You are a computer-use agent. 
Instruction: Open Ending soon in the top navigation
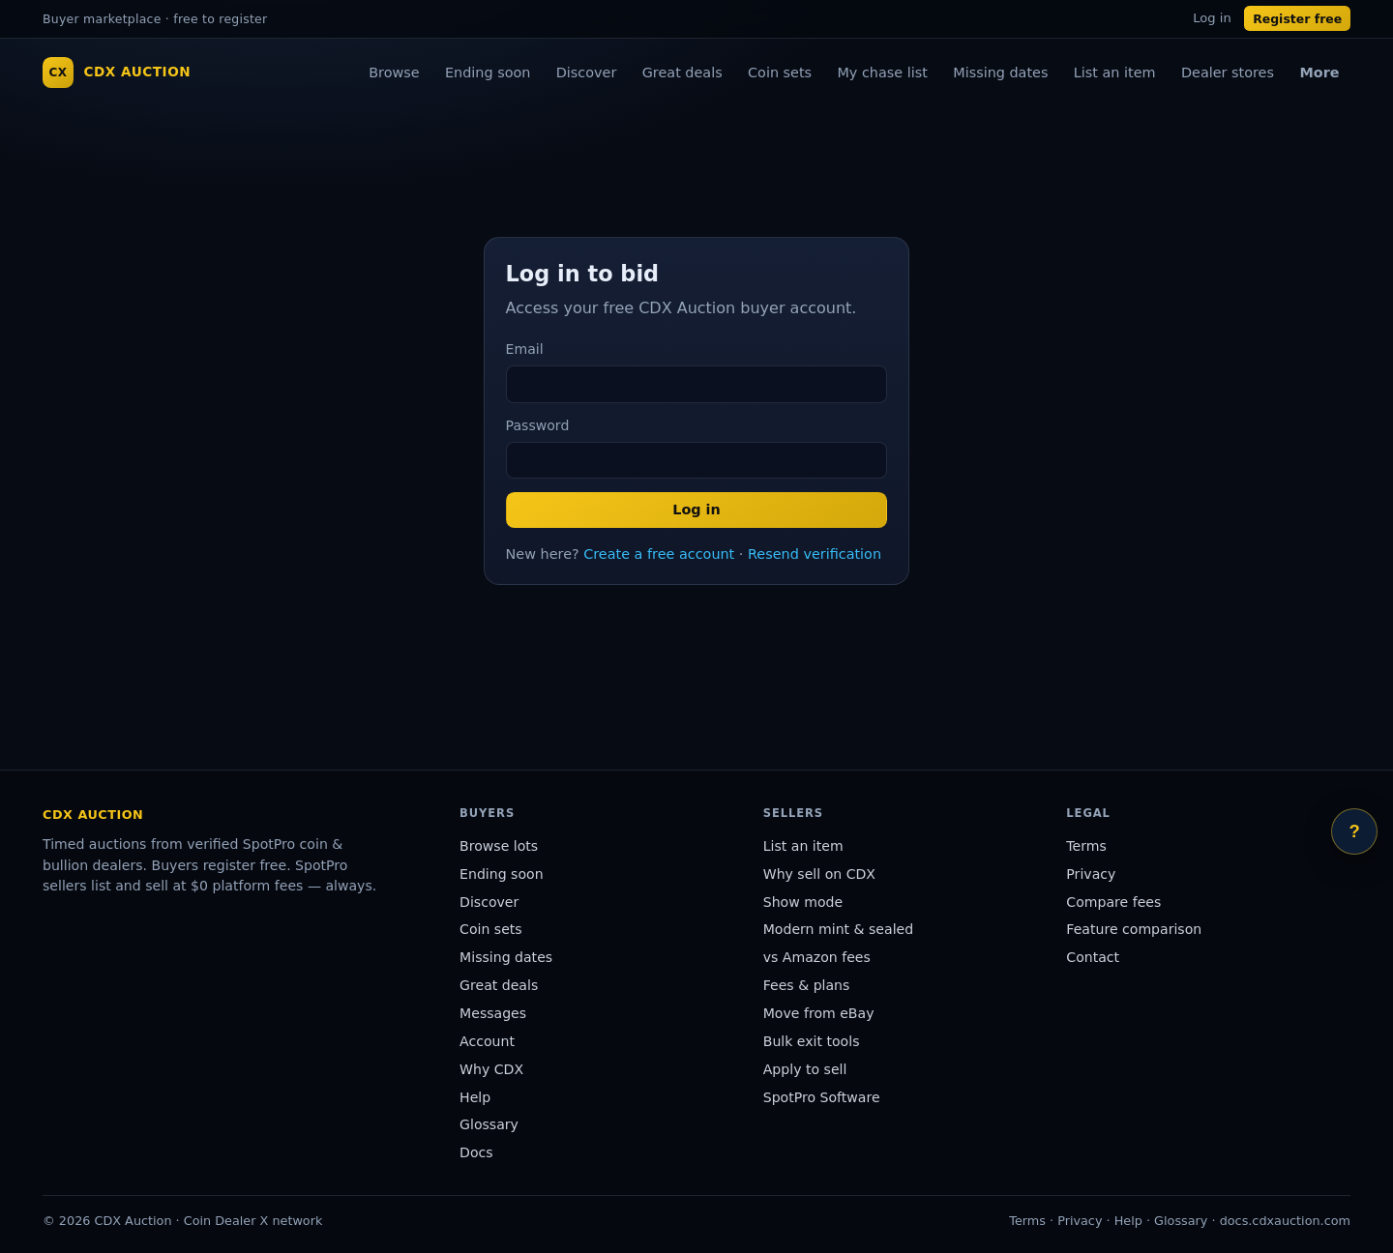[x=488, y=73]
